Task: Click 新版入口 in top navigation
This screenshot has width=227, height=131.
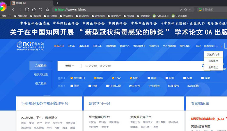Action: (59, 46)
